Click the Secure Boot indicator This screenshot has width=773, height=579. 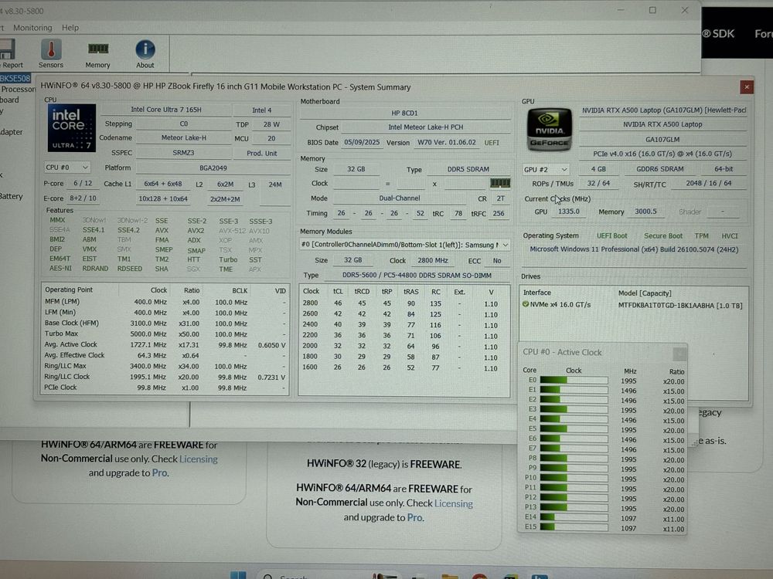[x=663, y=235]
